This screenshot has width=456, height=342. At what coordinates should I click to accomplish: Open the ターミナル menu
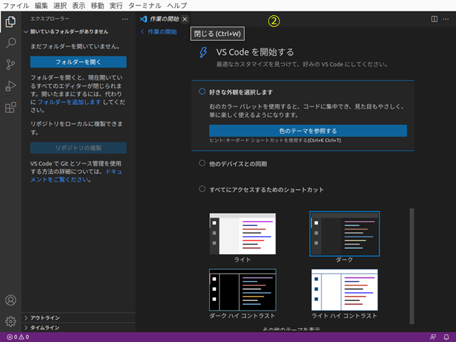pos(144,5)
